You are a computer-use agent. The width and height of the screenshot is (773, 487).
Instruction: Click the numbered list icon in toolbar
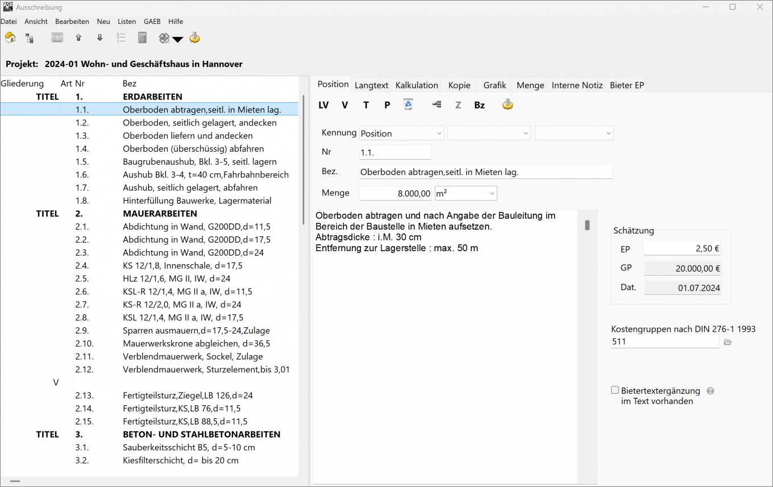(x=120, y=38)
